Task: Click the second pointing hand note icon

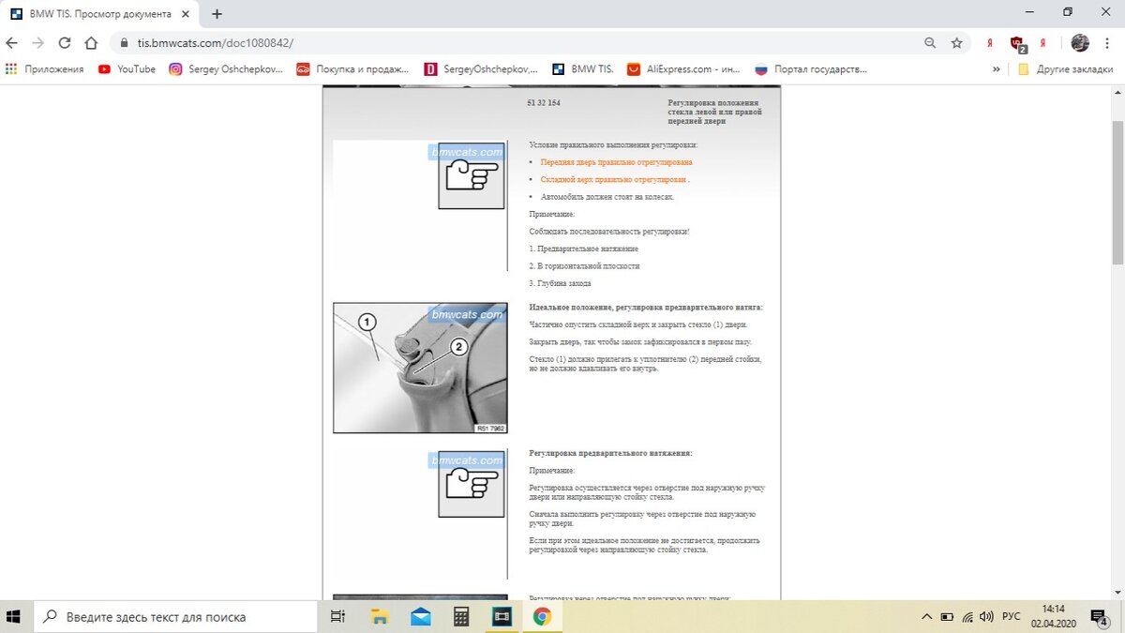Action: tap(472, 484)
